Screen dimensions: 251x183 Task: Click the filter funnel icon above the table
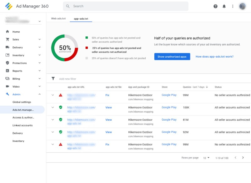click(53, 79)
